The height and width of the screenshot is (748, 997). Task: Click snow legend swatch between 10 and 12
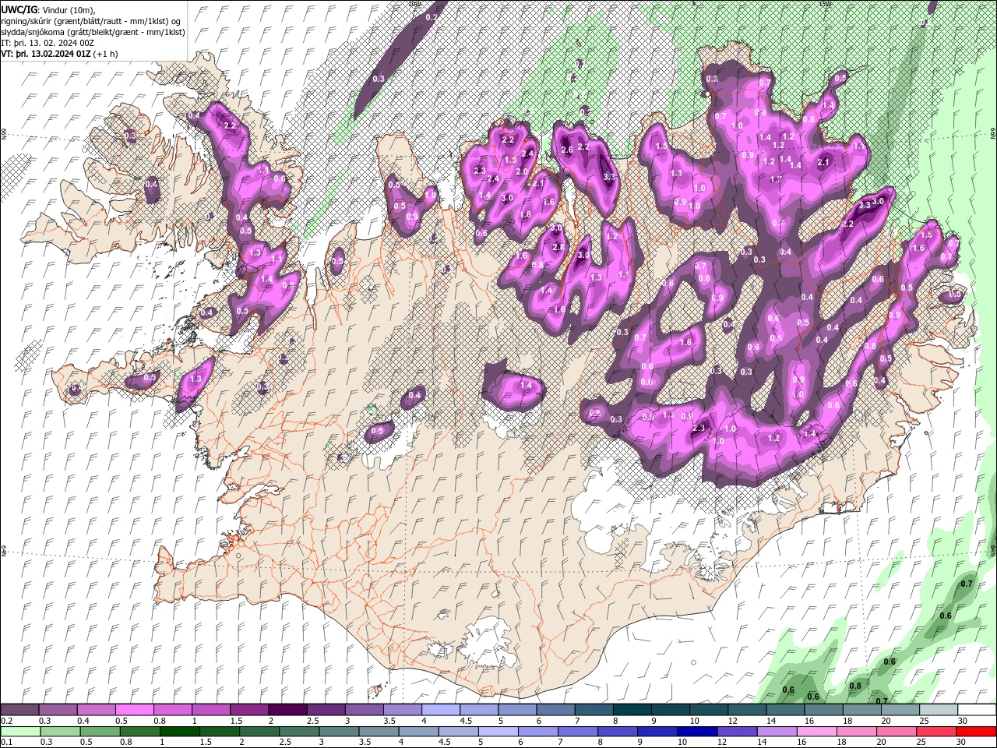(x=709, y=710)
